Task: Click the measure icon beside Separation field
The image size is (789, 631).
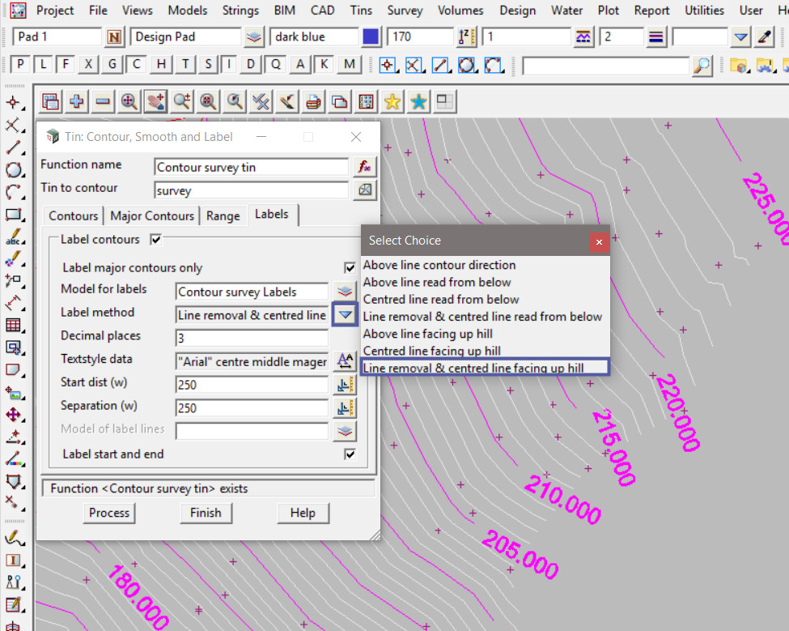Action: coord(345,407)
